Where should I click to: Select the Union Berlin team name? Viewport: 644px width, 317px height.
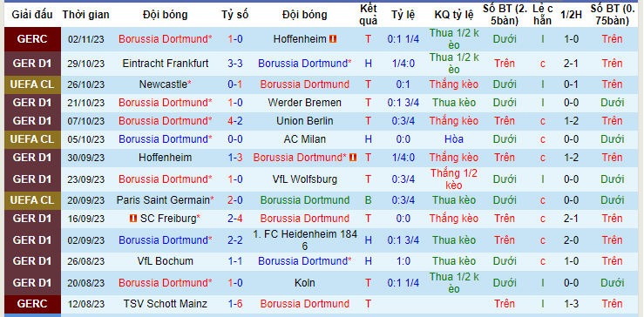[305, 121]
